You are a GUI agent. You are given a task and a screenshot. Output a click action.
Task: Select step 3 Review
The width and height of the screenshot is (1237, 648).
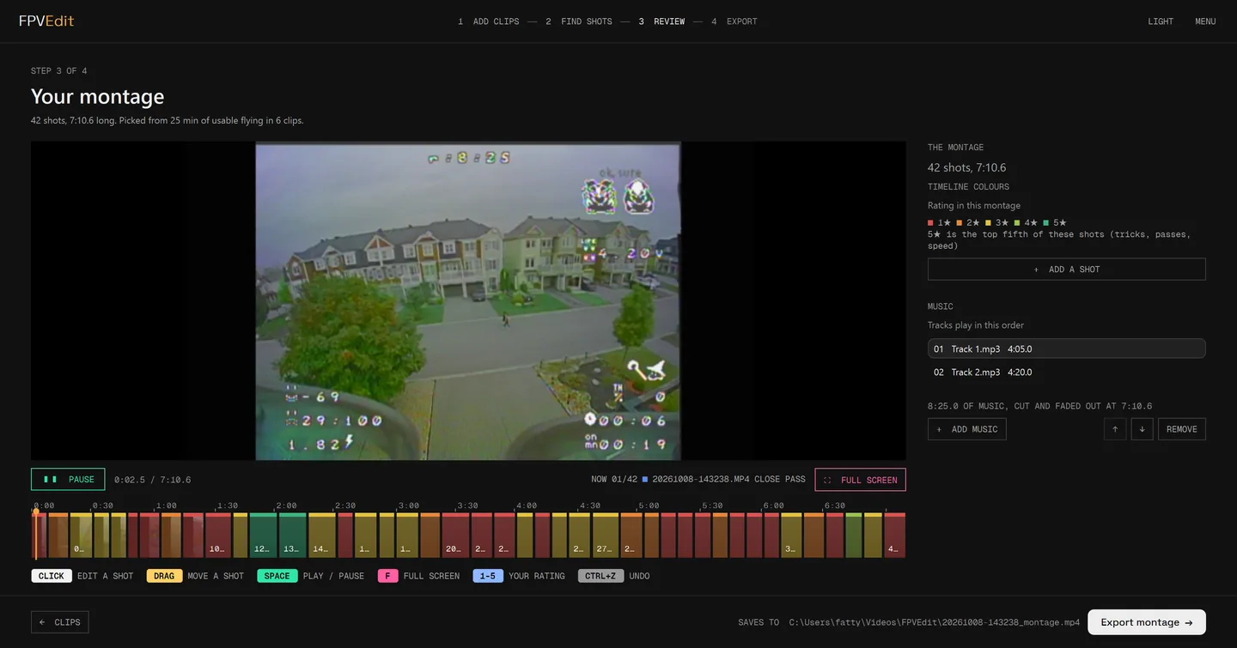pyautogui.click(x=661, y=21)
